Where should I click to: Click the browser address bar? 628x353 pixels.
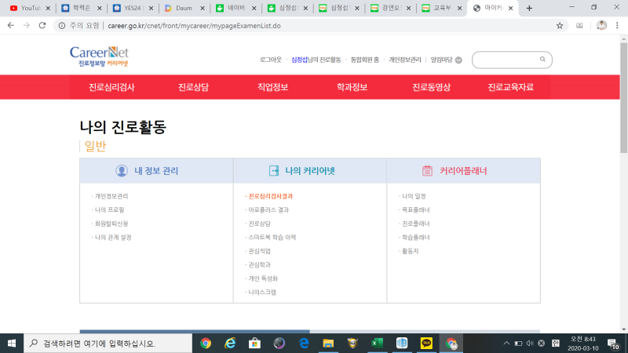coord(312,26)
